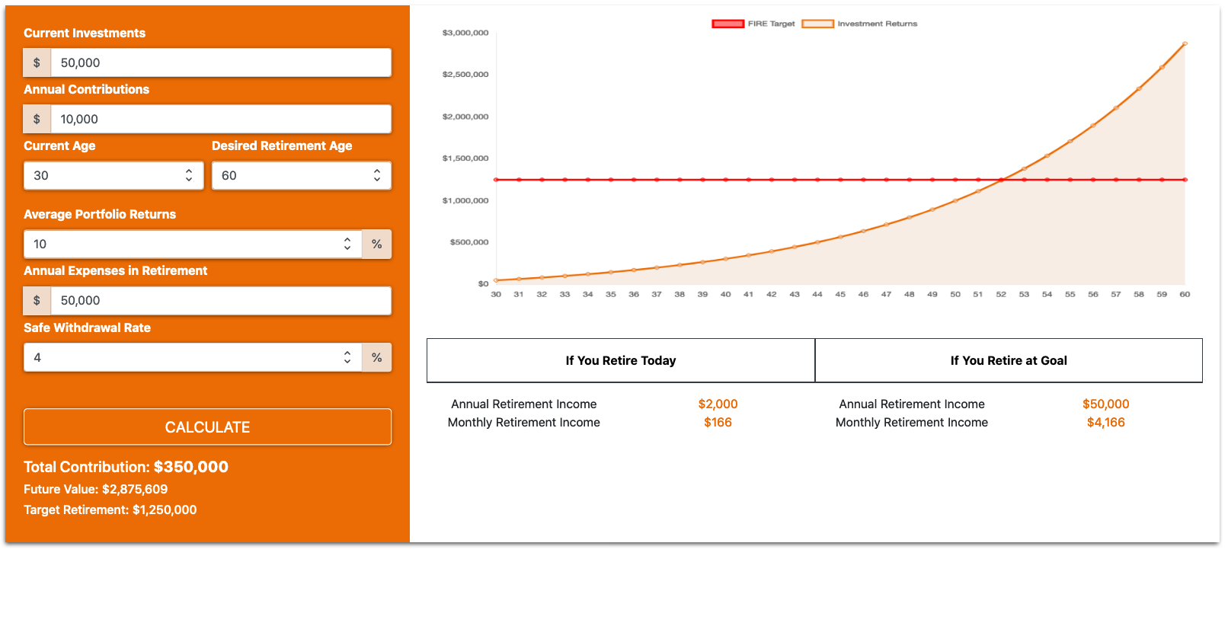Focus the Annual Contributions amount field
Image resolution: width=1228 pixels, height=639 pixels.
tap(221, 119)
